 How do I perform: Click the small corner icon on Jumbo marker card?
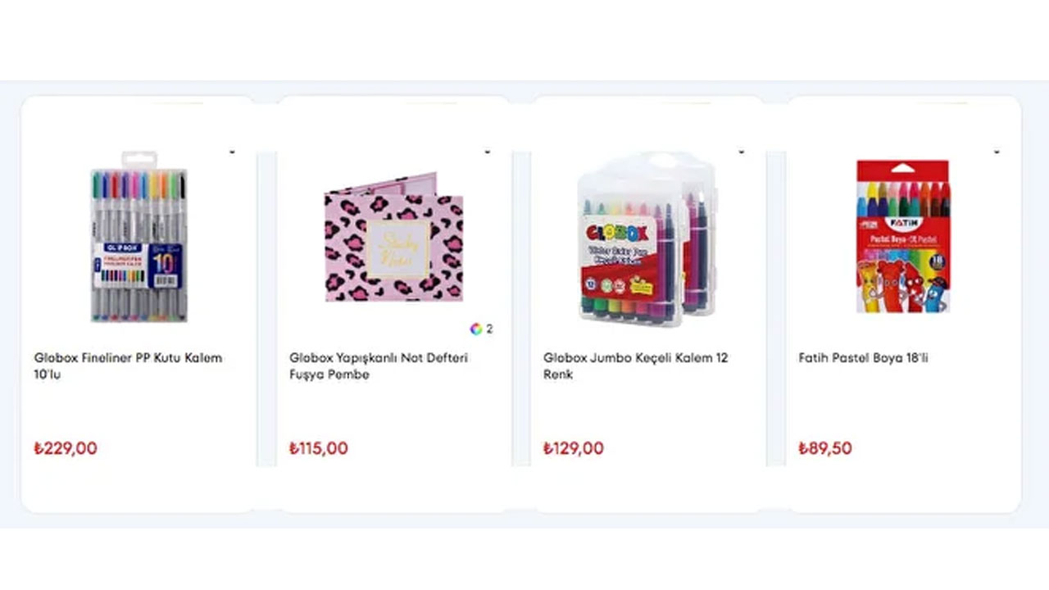[x=742, y=152]
